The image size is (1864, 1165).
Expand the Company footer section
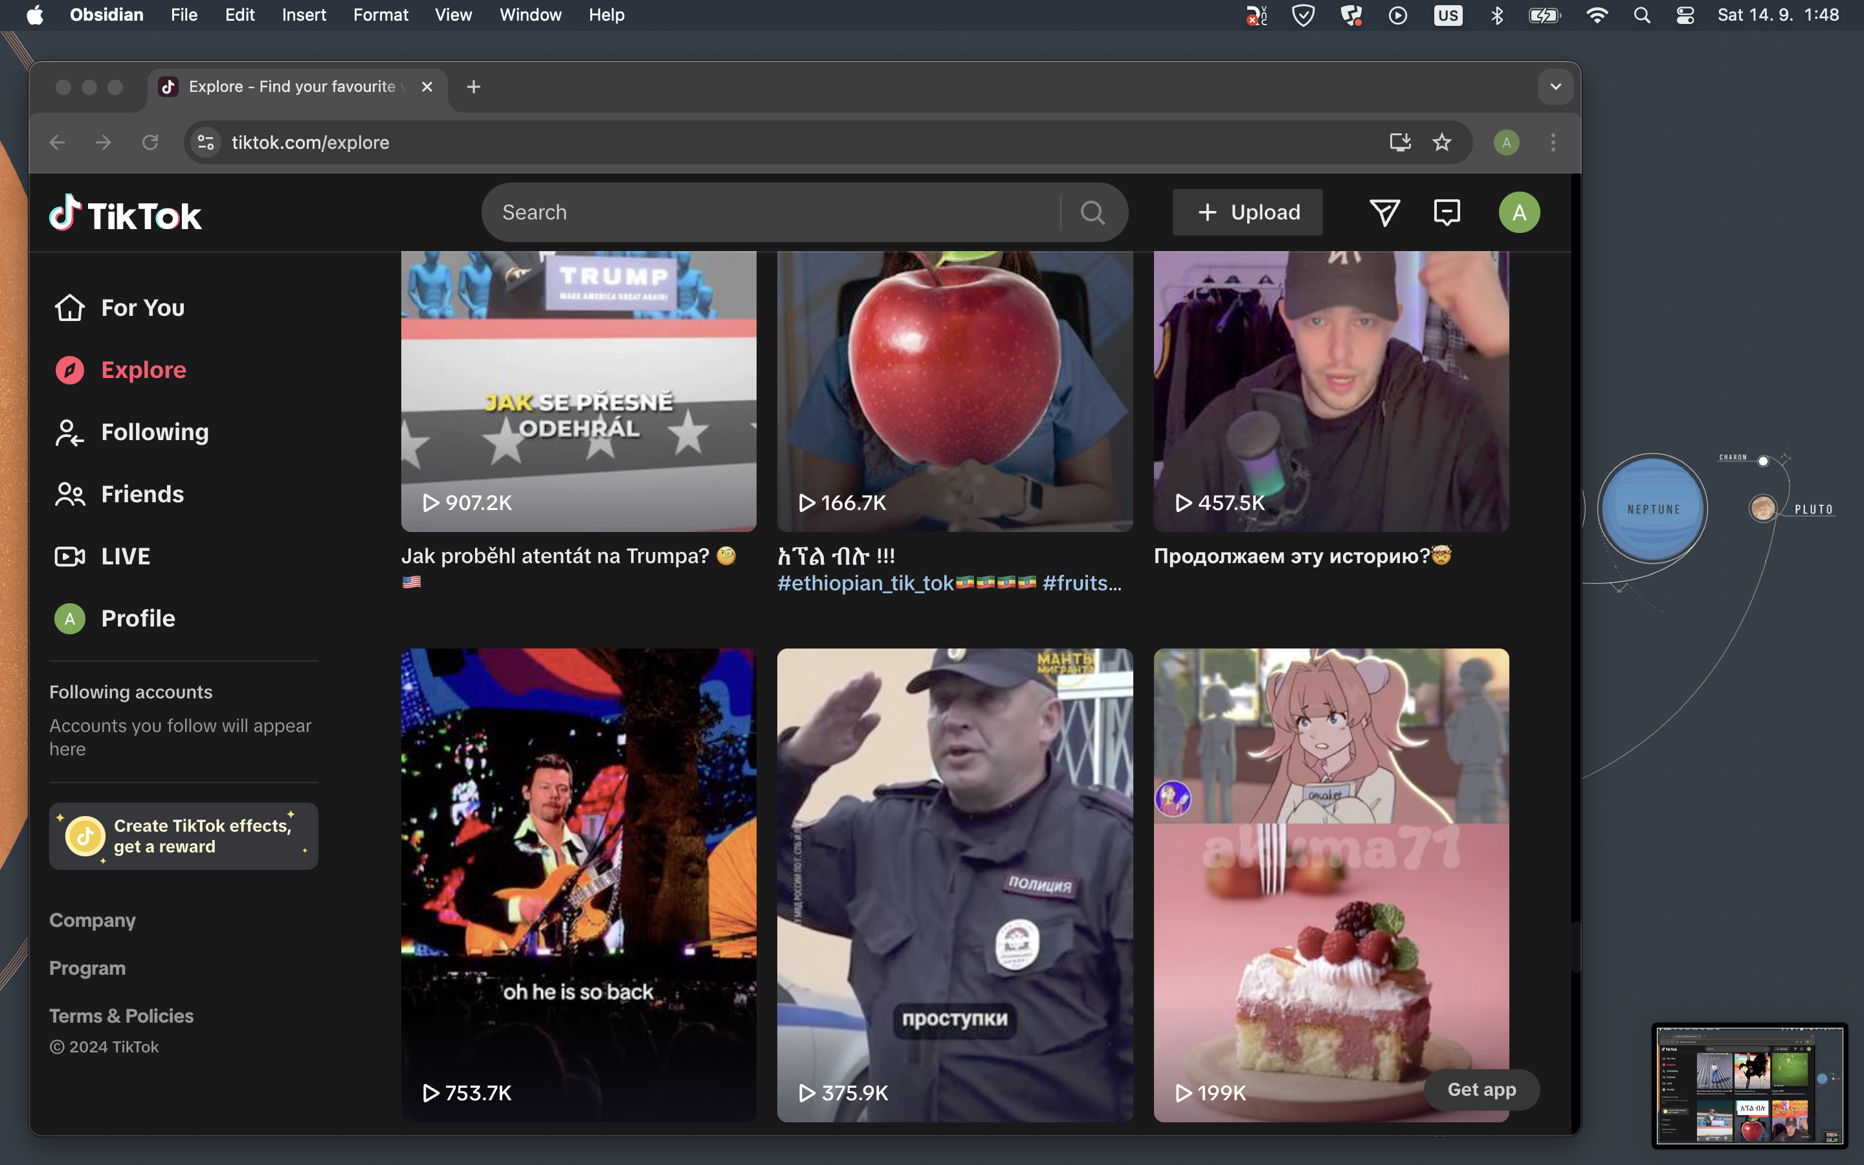(x=93, y=920)
